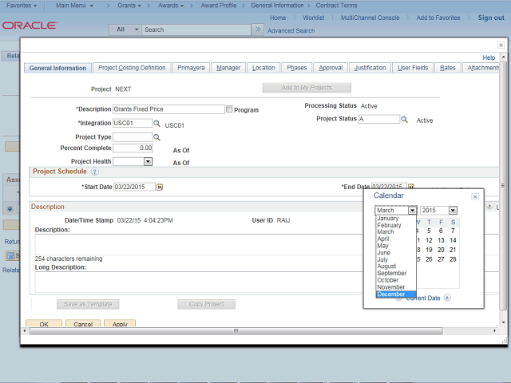Go to the Justification tab

[370, 68]
